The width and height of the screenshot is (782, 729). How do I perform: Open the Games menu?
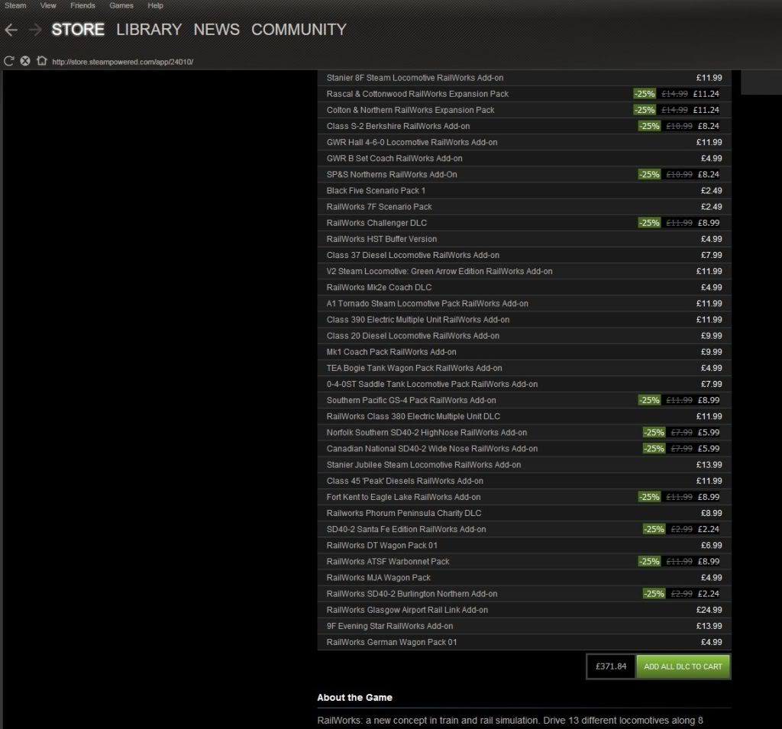(121, 5)
